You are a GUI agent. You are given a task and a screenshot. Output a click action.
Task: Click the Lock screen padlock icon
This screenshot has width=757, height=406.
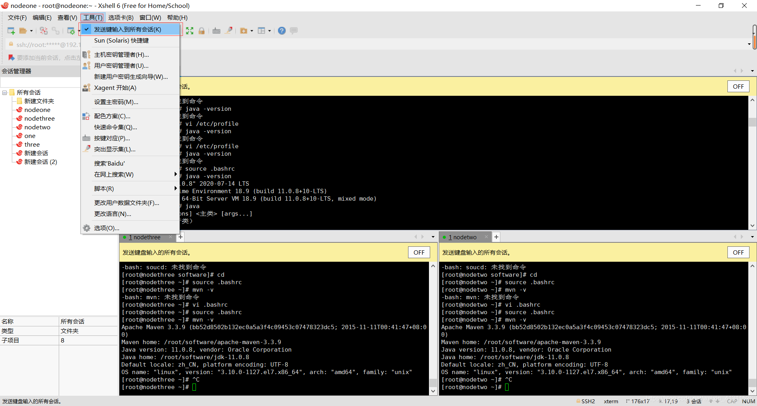201,31
